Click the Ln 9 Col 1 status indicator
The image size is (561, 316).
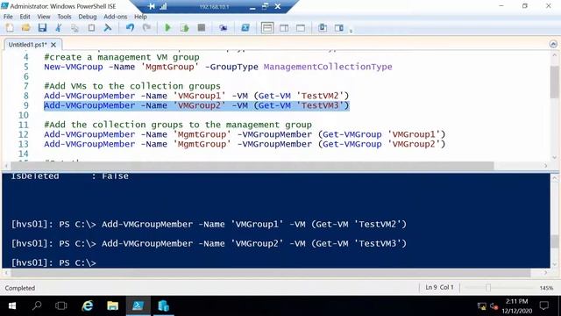(x=439, y=287)
